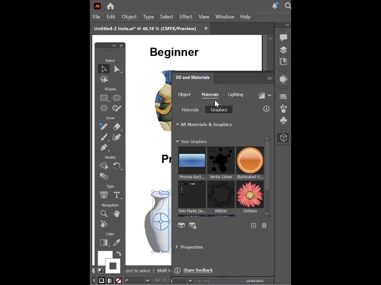Screen dimensions: 381x285
Task: Open the Edit menu
Action: 111,17
